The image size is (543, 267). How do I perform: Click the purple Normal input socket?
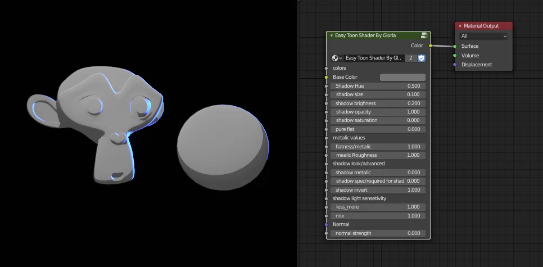pyautogui.click(x=326, y=224)
